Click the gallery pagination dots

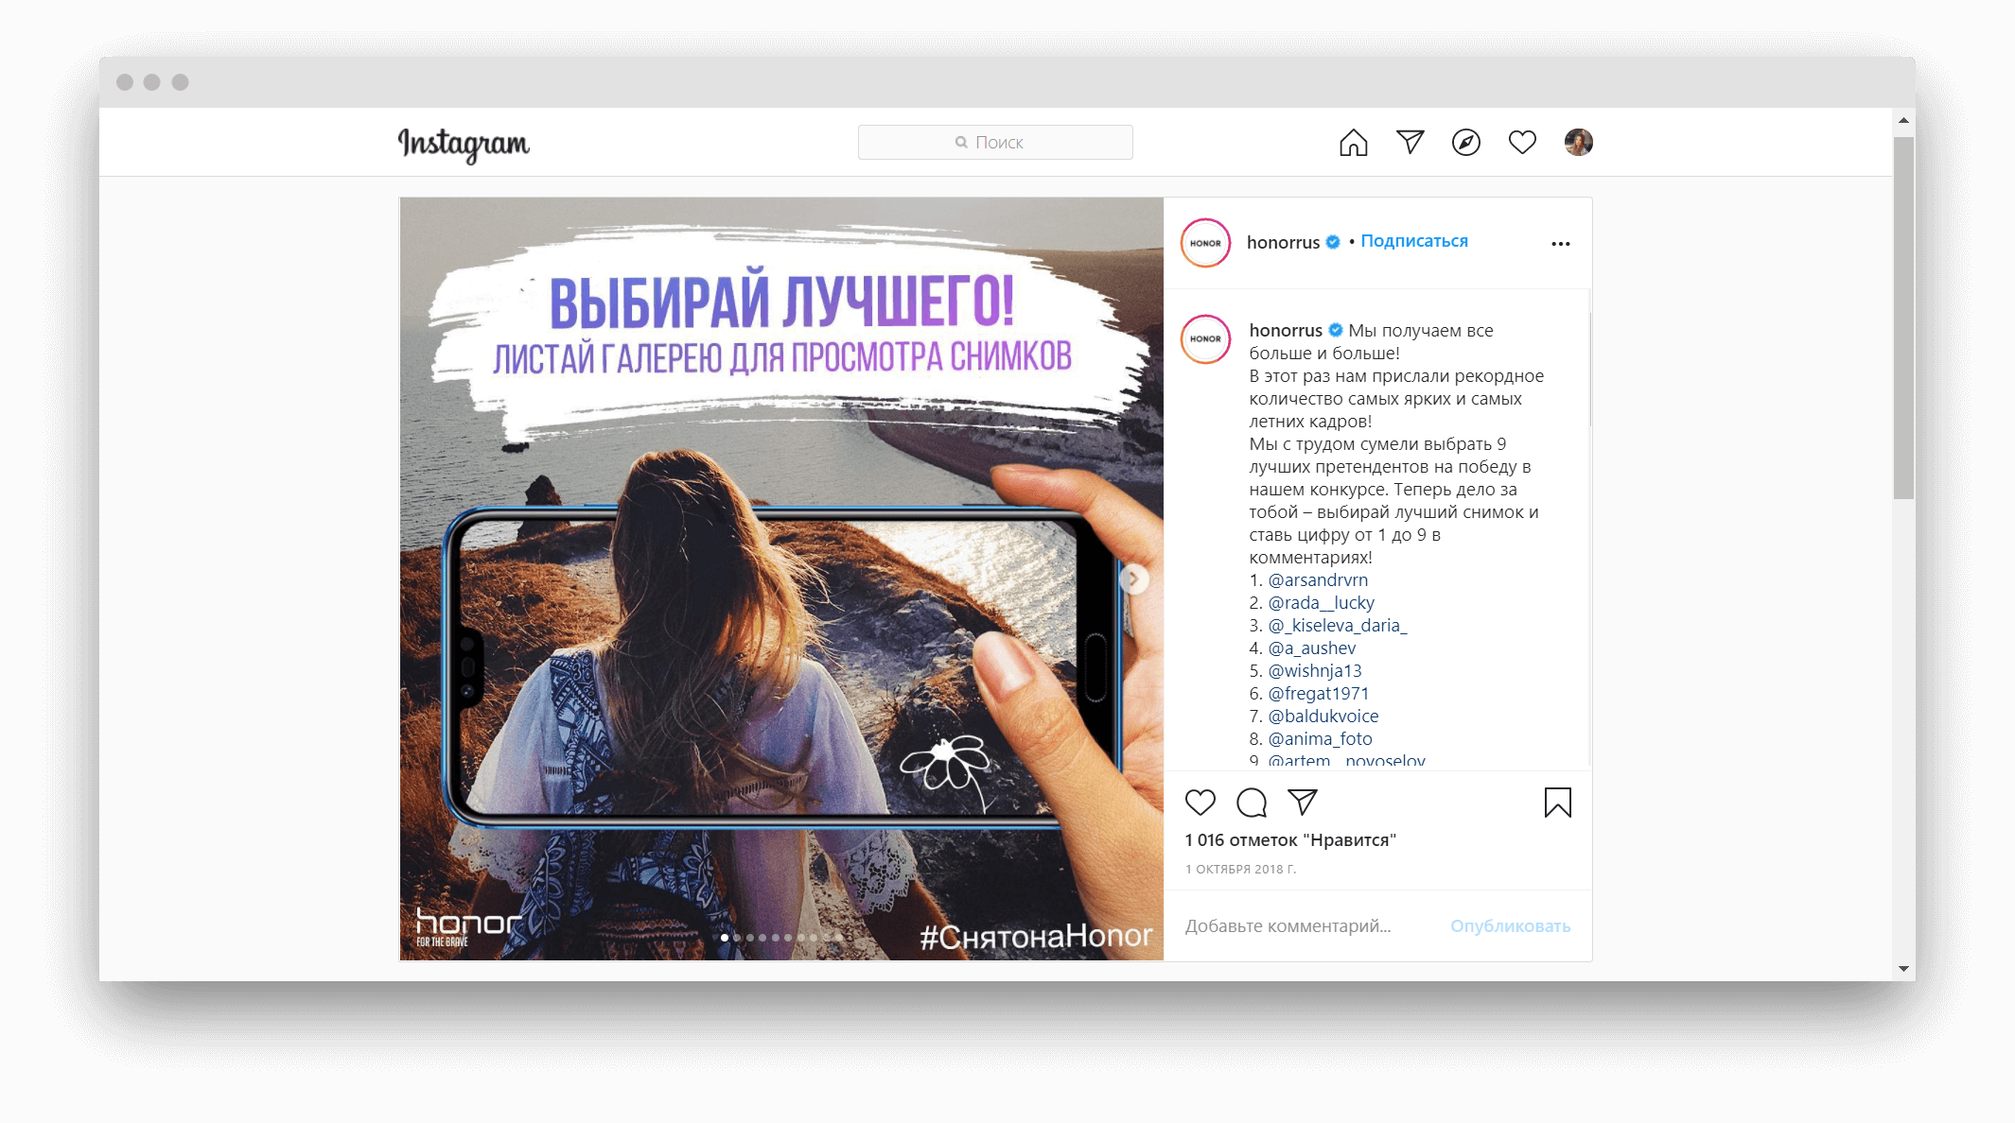pyautogui.click(x=781, y=938)
